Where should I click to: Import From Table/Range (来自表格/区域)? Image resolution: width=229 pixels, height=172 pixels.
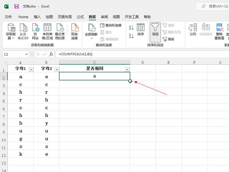(47, 32)
